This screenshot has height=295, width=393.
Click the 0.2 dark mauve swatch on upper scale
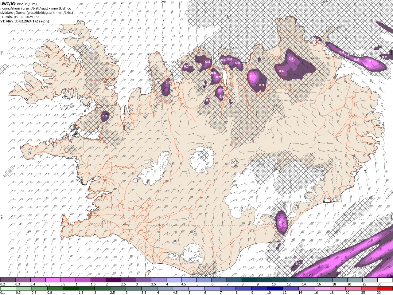pos(8,280)
